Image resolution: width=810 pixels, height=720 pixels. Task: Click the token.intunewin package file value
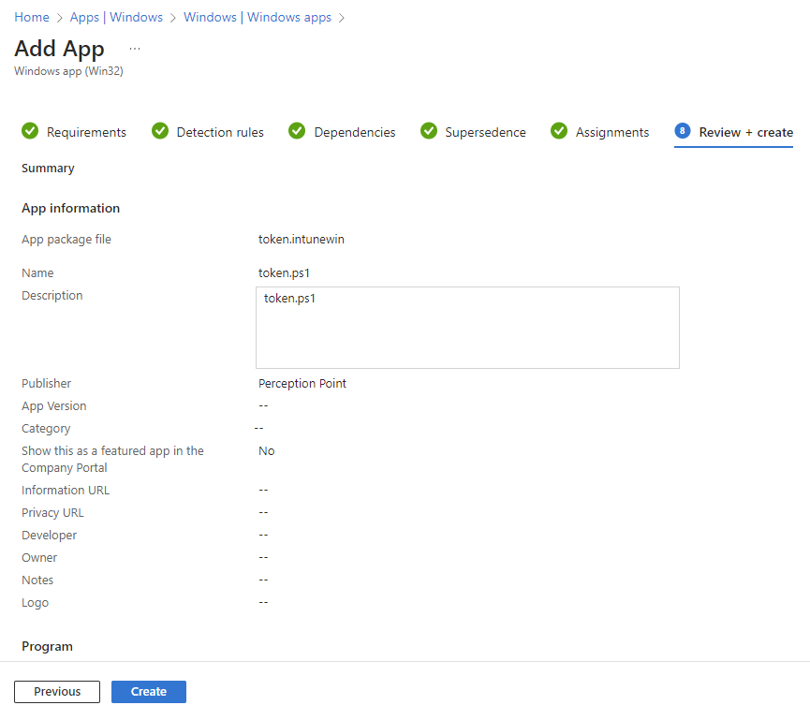click(x=302, y=240)
